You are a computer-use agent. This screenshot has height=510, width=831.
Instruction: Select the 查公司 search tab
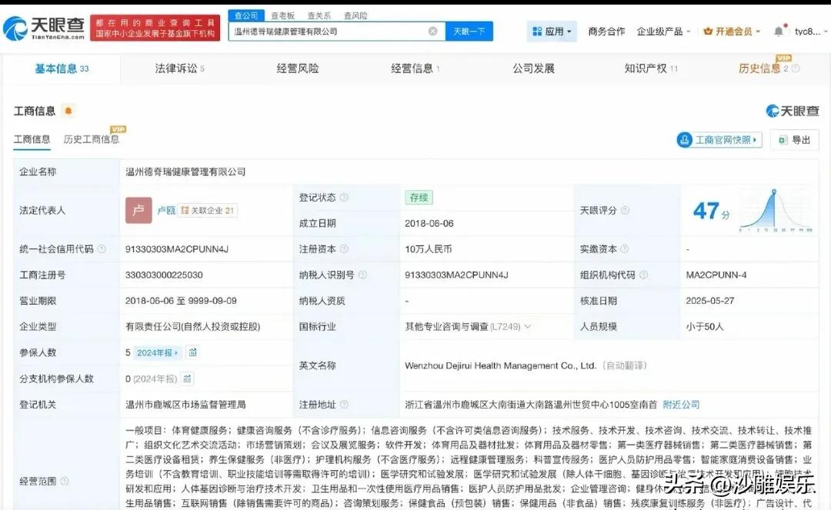tap(246, 15)
